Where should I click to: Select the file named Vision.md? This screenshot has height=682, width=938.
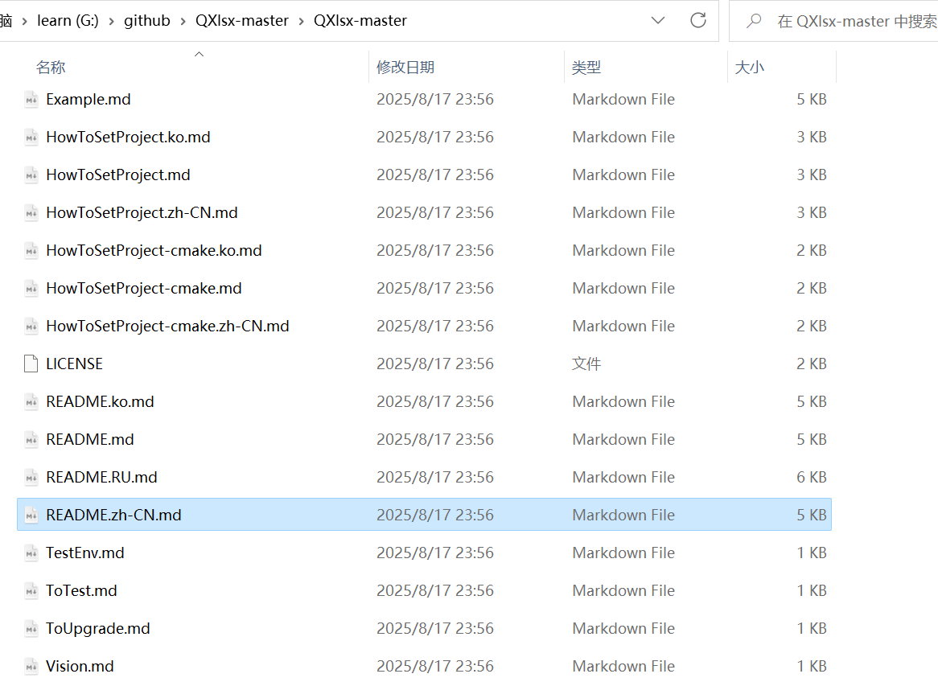(80, 666)
